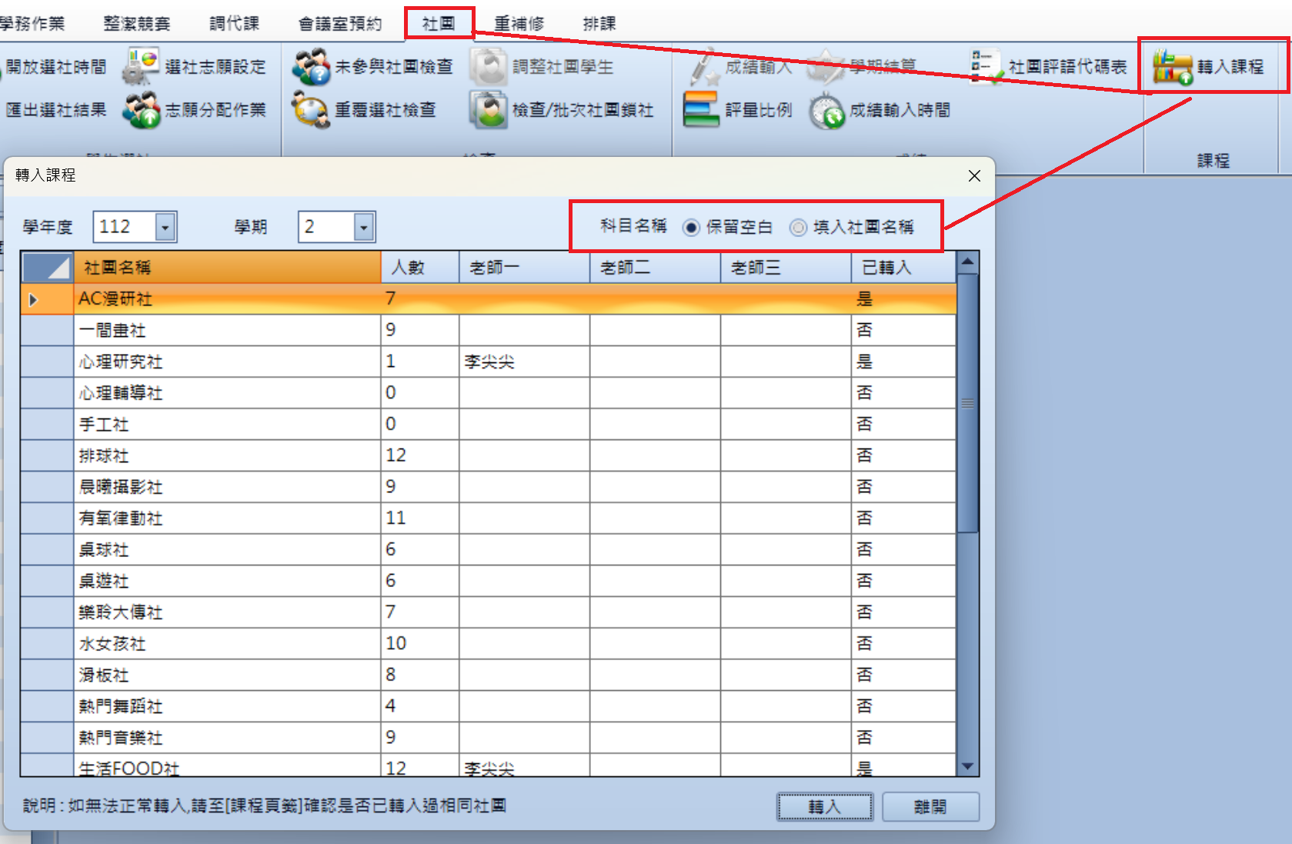The image size is (1292, 844).
Task: Click 轉入課程 ribbon icon
Action: tap(1173, 67)
